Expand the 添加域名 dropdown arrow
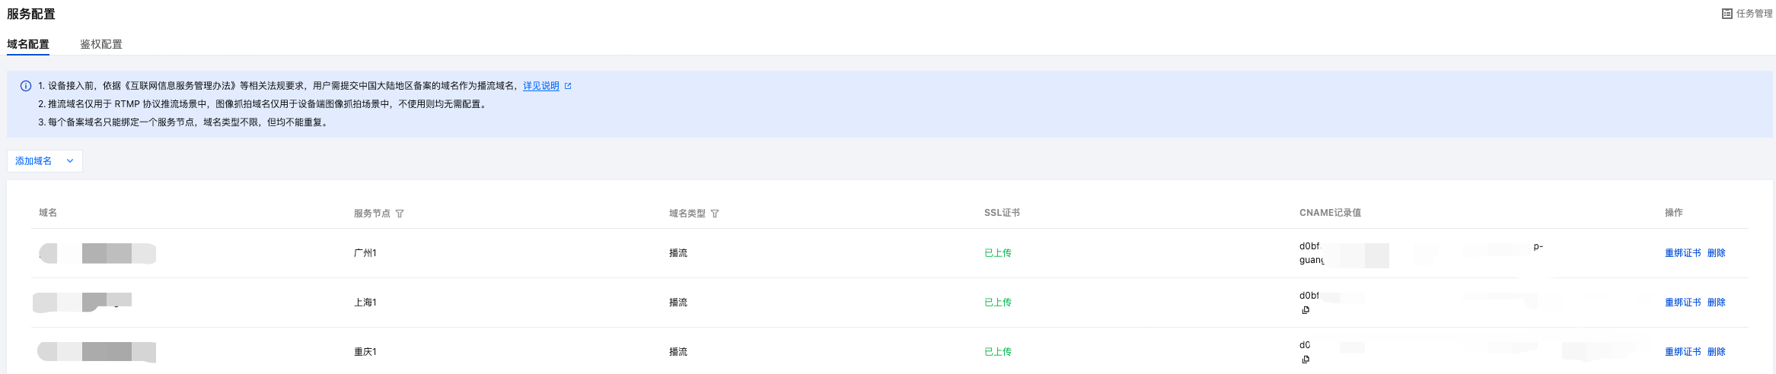The height and width of the screenshot is (374, 1776). [x=70, y=161]
